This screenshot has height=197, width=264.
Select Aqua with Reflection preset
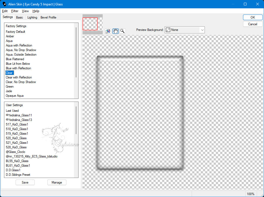pyautogui.click(x=19, y=45)
